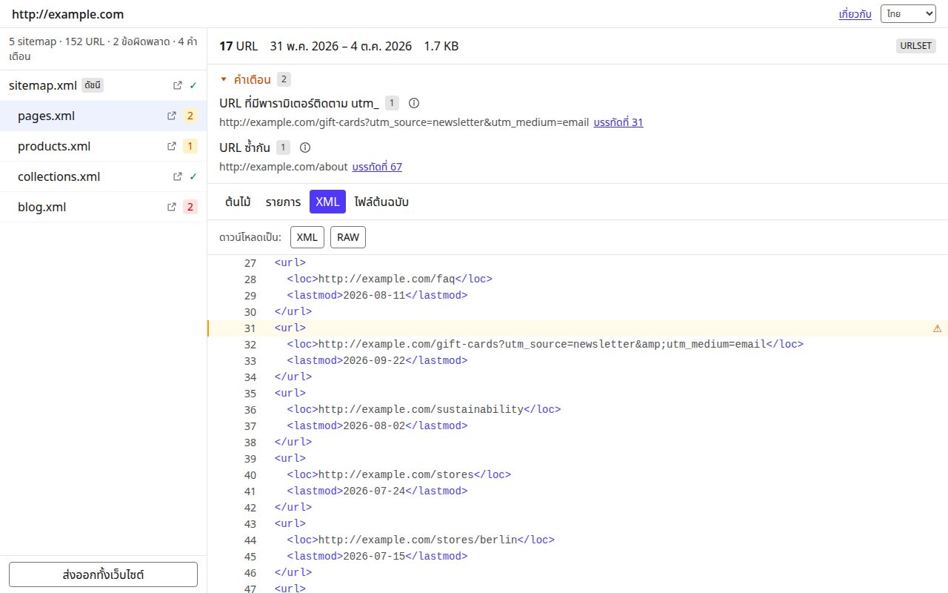This screenshot has height=593, width=948.
Task: Jump to บรรทัดที่ 67 link
Action: tap(377, 167)
